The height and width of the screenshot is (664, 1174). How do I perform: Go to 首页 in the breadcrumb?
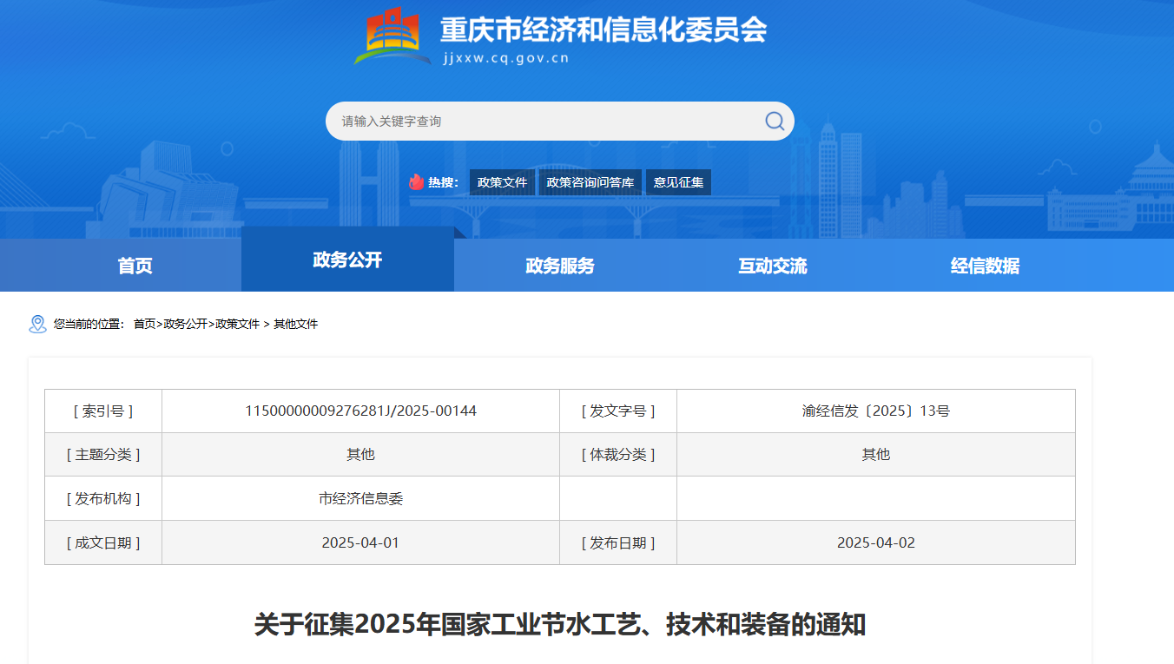(x=144, y=324)
